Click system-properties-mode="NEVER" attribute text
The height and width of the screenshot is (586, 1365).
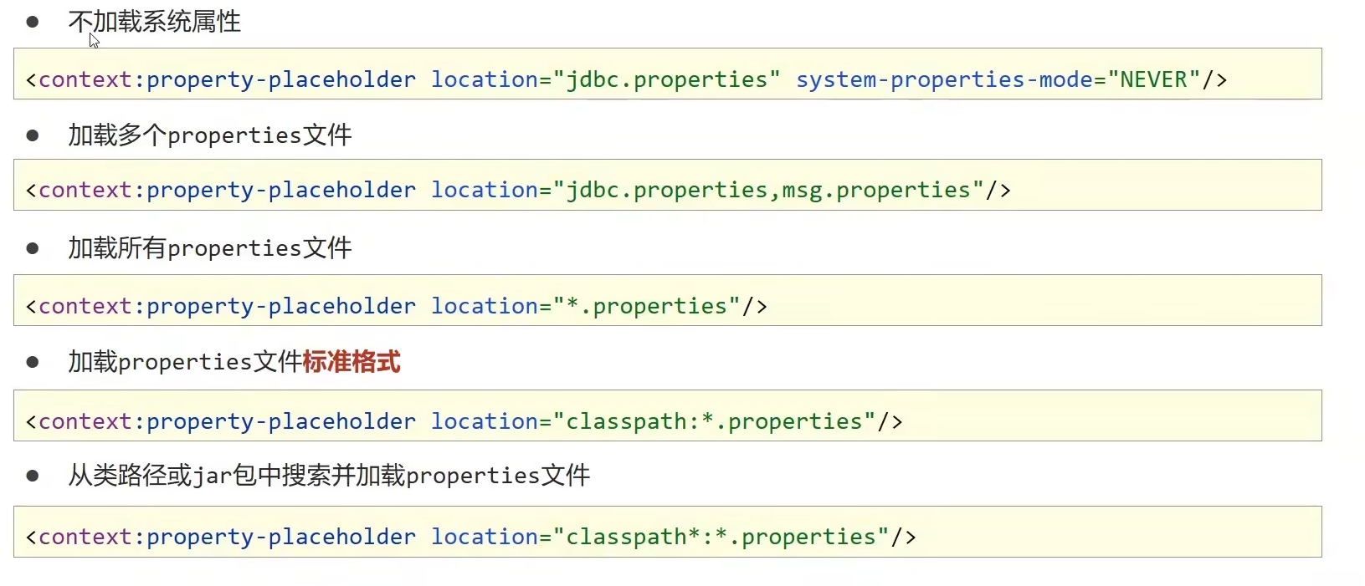[998, 79]
